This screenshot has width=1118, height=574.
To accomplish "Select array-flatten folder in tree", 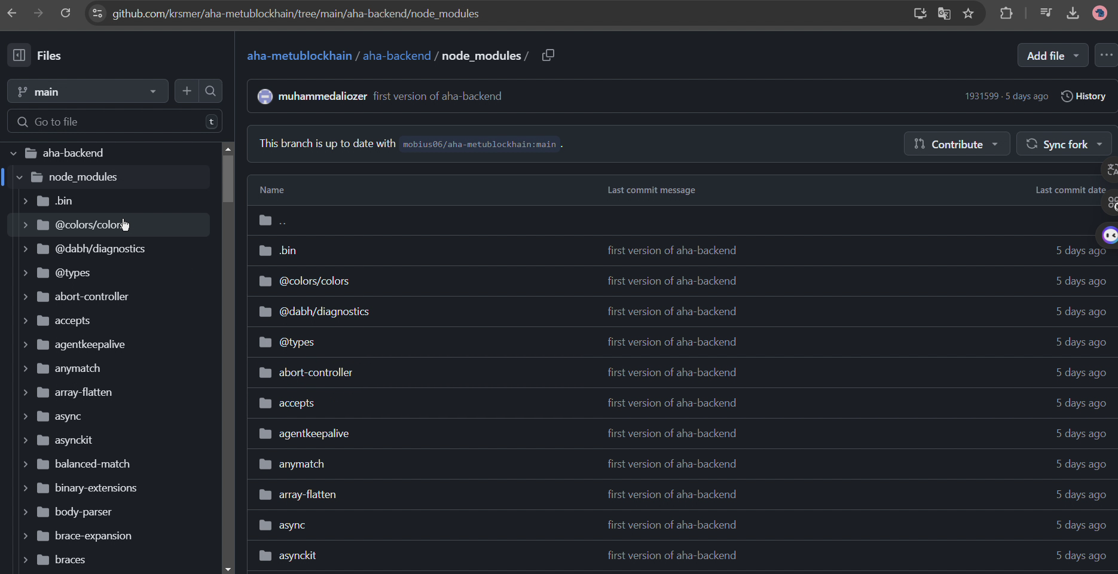I will [x=83, y=392].
